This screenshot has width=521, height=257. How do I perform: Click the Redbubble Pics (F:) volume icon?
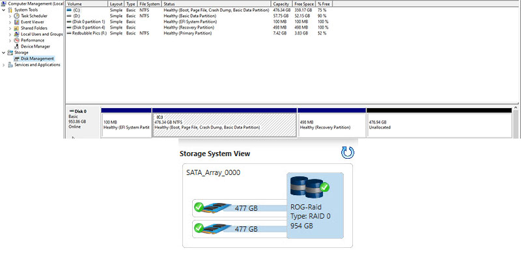click(x=69, y=34)
